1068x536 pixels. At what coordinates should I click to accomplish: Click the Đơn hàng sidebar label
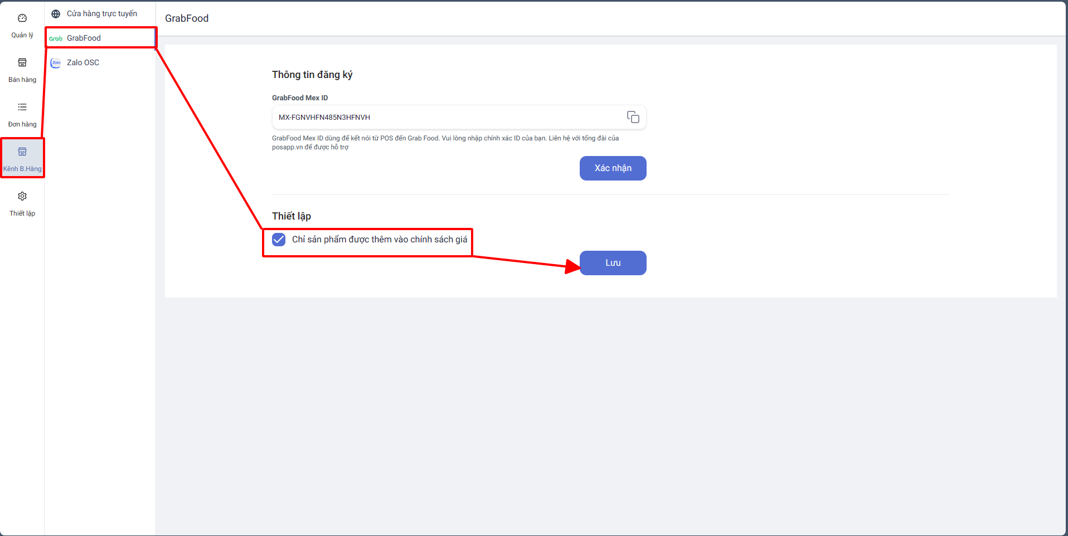tap(22, 124)
